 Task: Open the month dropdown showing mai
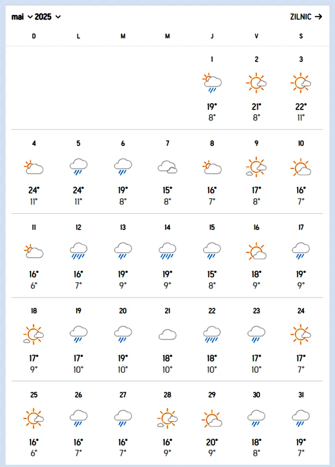coord(22,17)
